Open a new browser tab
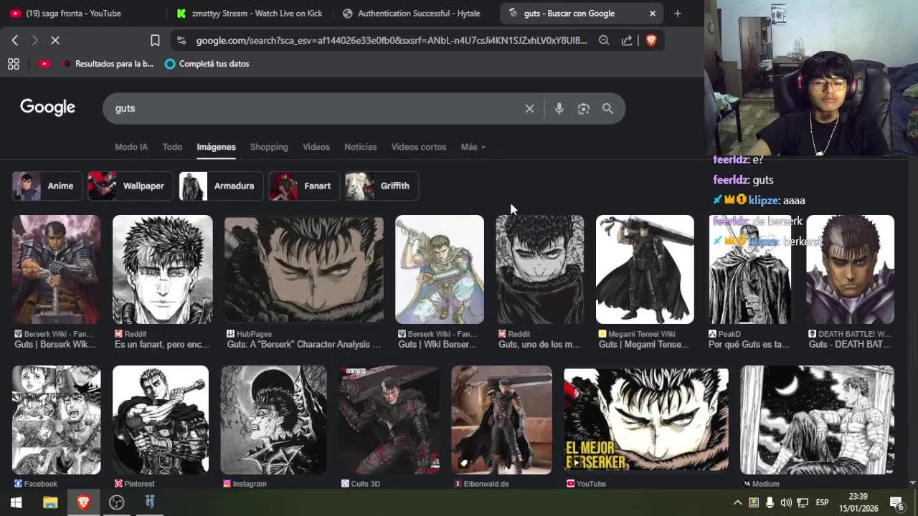918x516 pixels. 678,13
